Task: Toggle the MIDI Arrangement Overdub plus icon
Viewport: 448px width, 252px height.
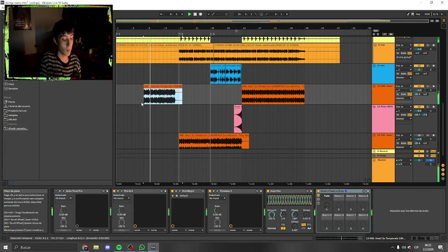Action: click(x=209, y=14)
